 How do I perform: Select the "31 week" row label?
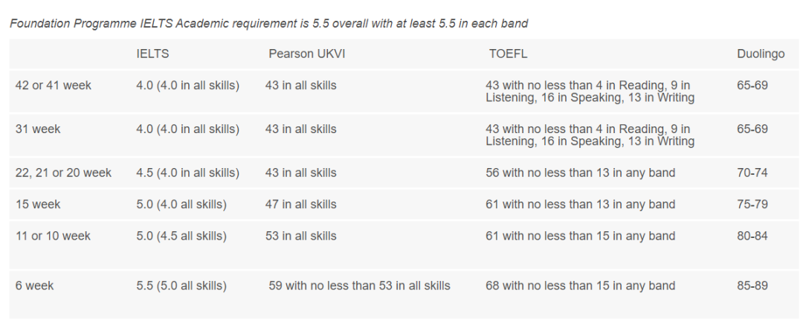[38, 129]
